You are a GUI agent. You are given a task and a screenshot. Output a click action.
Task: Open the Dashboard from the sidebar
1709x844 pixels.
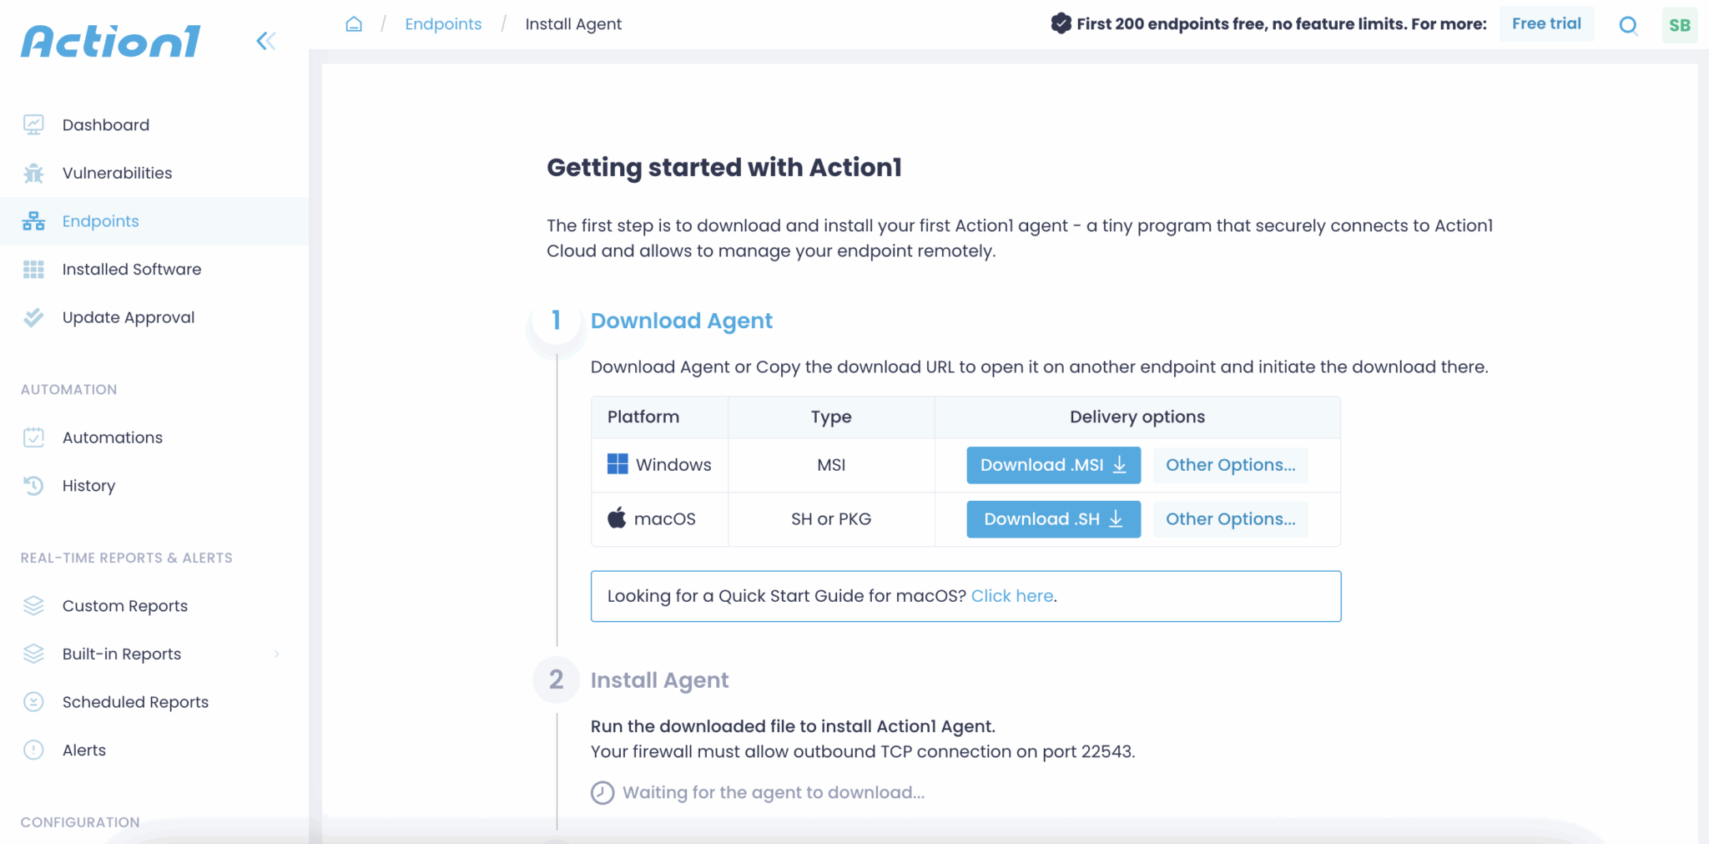[x=106, y=124]
